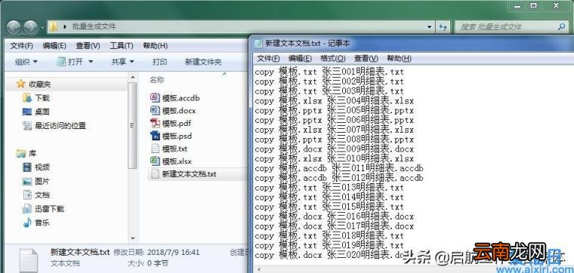Screen dimensions: 574x273
Task: Click the 批量生成文件 address path
Action: (x=94, y=26)
